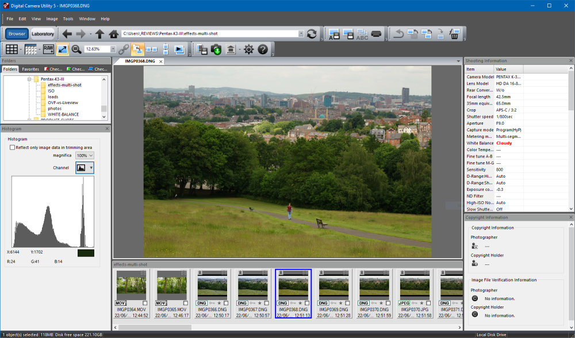Click the chain link synchronize icon

tap(124, 49)
